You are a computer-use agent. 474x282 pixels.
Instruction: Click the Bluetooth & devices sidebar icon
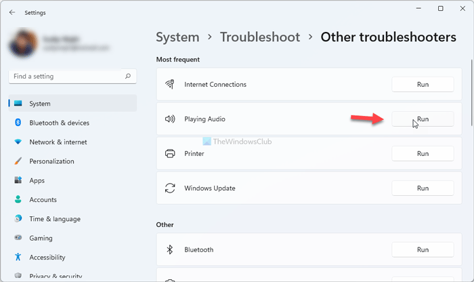(x=18, y=123)
